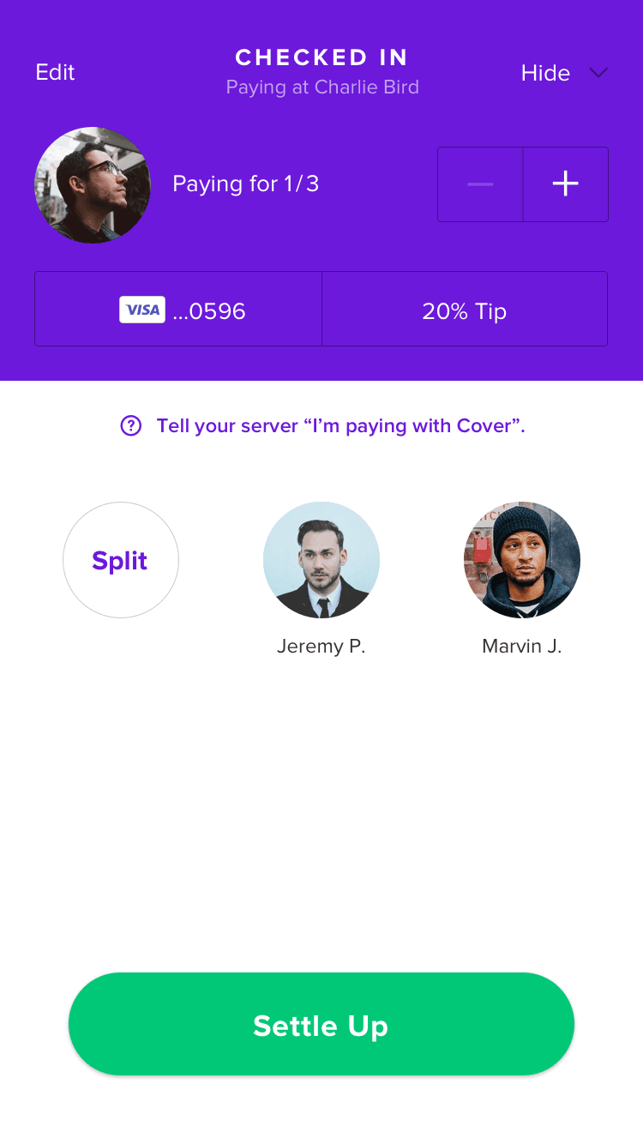Open the 20% Tip selector
This screenshot has width=643, height=1144.
point(464,310)
